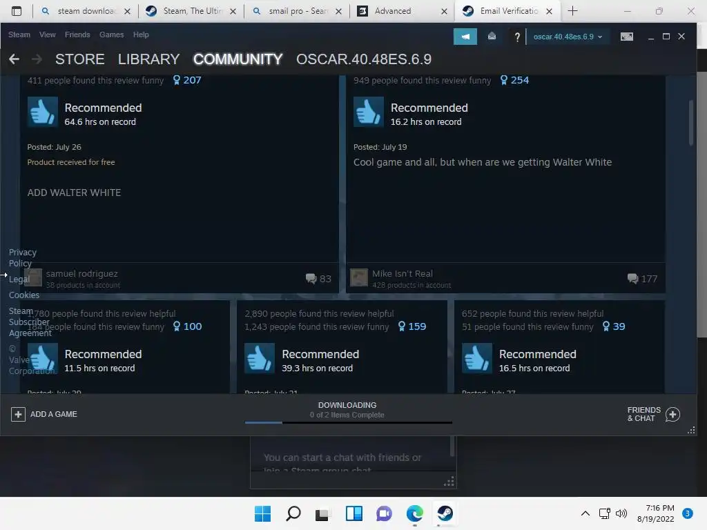Click ADD A GAME button
Viewport: 707px width, 530px height.
click(x=44, y=414)
